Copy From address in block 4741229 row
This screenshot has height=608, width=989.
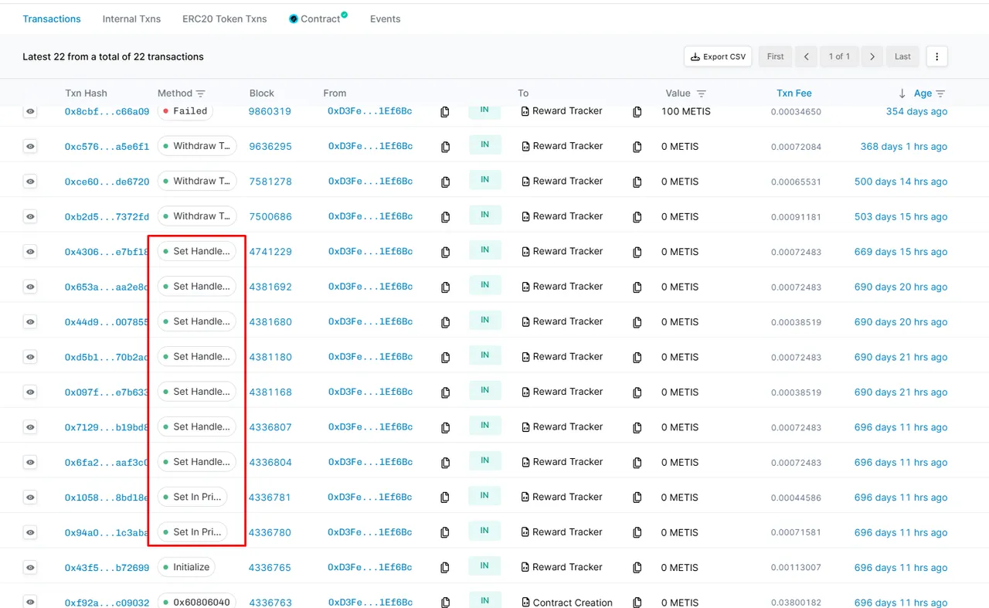(x=445, y=252)
